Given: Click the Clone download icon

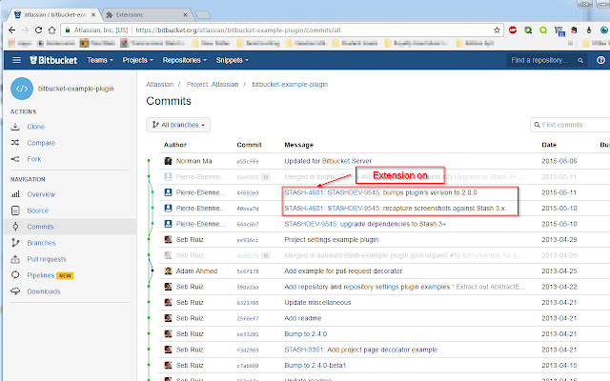Looking at the screenshot, I should point(15,127).
